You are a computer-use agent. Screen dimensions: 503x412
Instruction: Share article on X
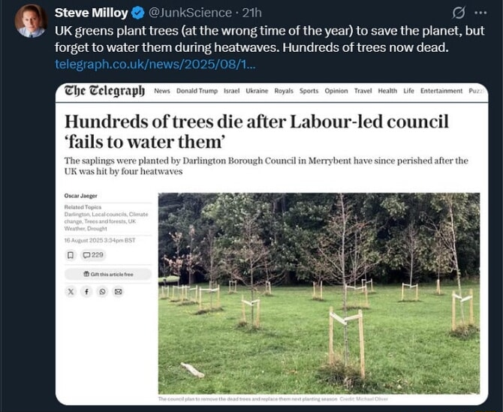click(x=71, y=292)
